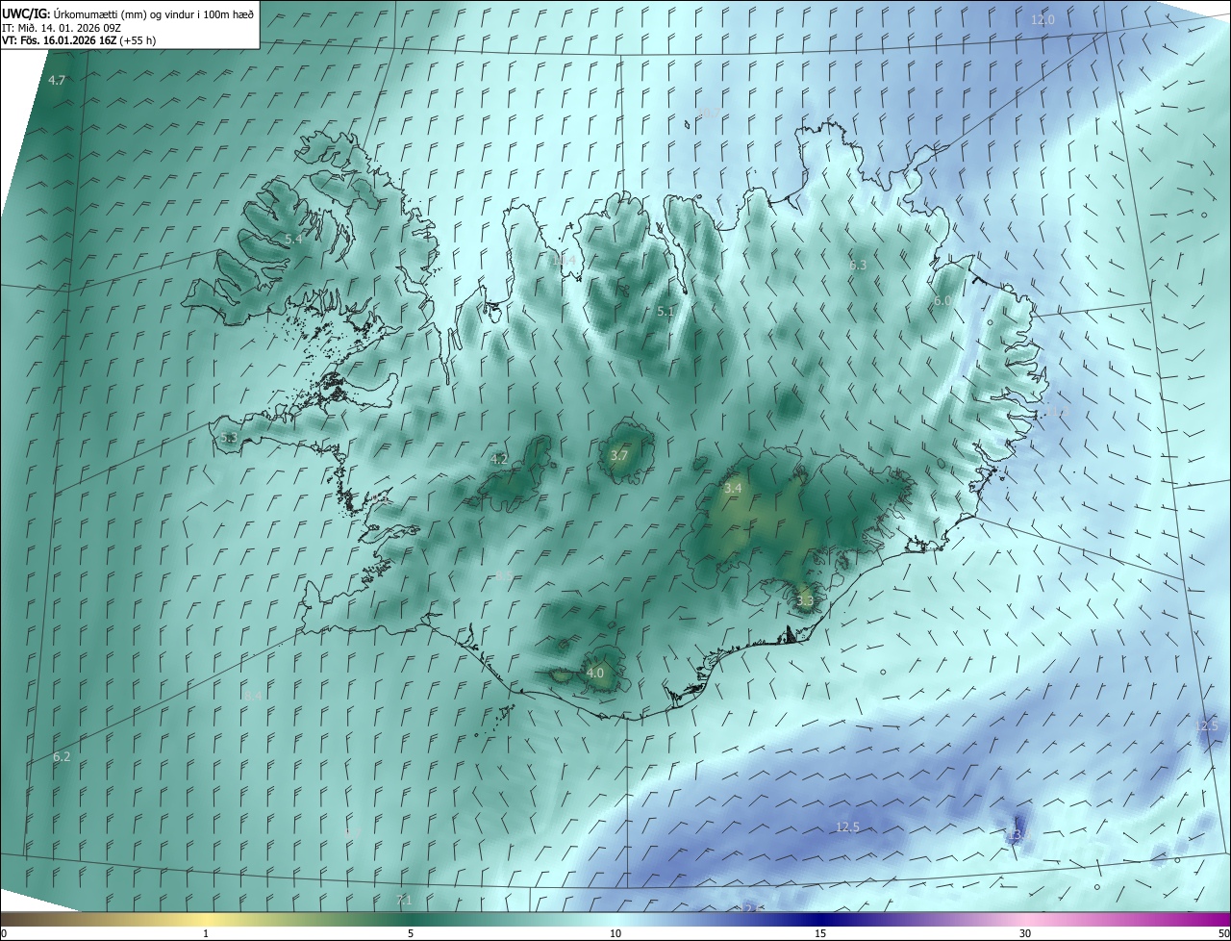Click the "1" tick on the color scale
1231x941 pixels.
[206, 933]
